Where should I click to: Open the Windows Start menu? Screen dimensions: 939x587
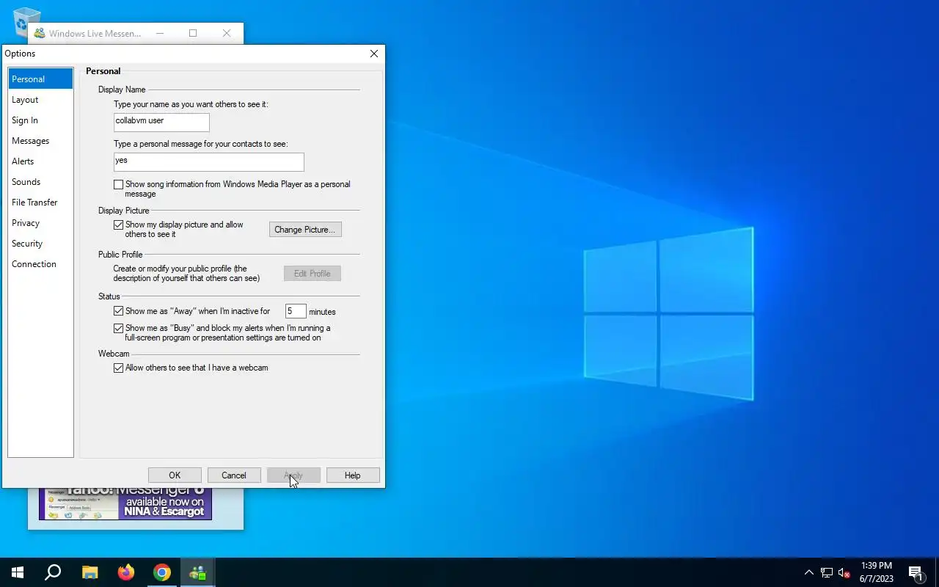tap(18, 572)
